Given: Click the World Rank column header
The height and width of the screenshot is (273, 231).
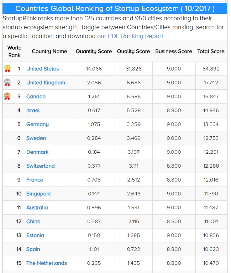Looking at the screenshot, I should click(14, 51).
